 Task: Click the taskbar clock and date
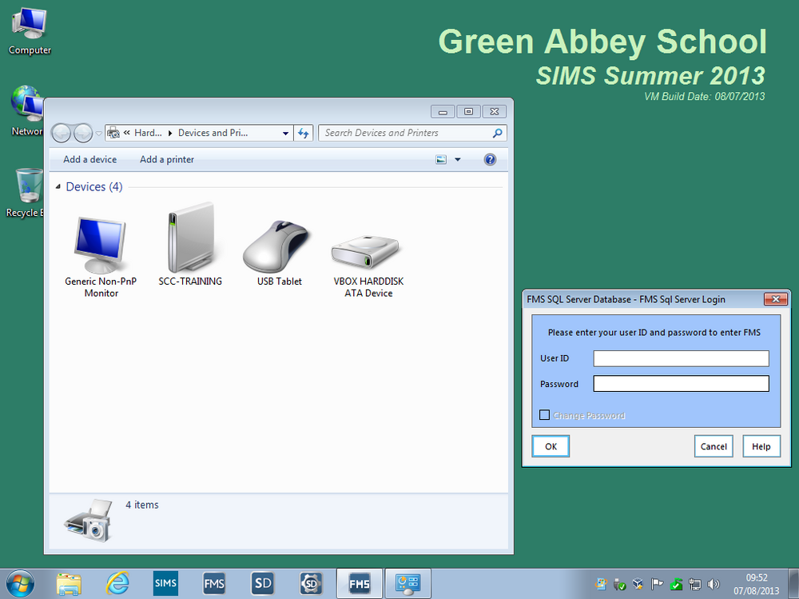[x=757, y=584]
